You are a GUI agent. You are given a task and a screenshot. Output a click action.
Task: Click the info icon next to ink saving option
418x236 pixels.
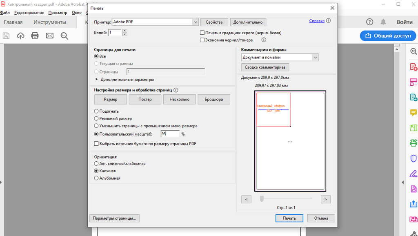[x=264, y=40]
